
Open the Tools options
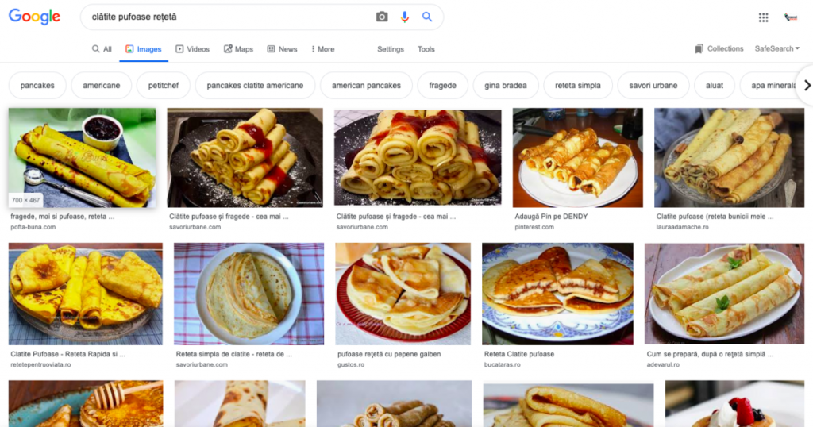pos(426,49)
